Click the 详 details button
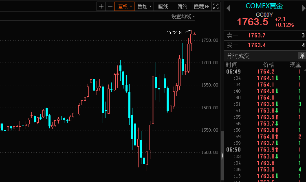 [302, 55]
